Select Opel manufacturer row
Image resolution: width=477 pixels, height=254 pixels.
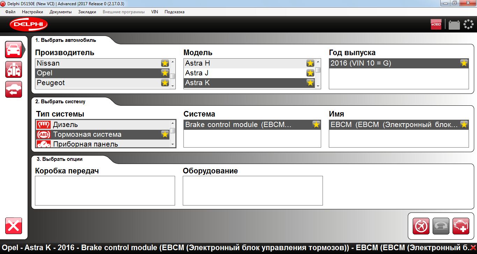(x=102, y=73)
